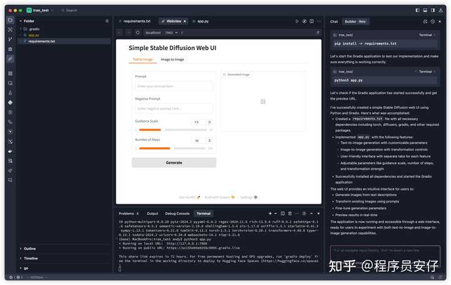
Task: Expand the Timeline section
Action: [30, 258]
